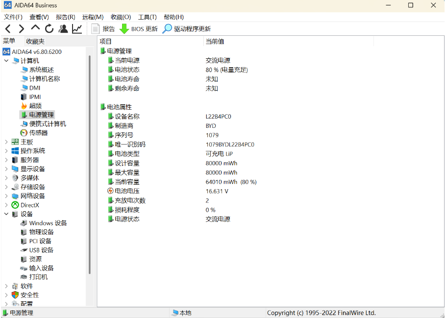This screenshot has height=318, width=448.
Task: Click the 驱动程序更新 magnifier icon
Action: click(167, 29)
